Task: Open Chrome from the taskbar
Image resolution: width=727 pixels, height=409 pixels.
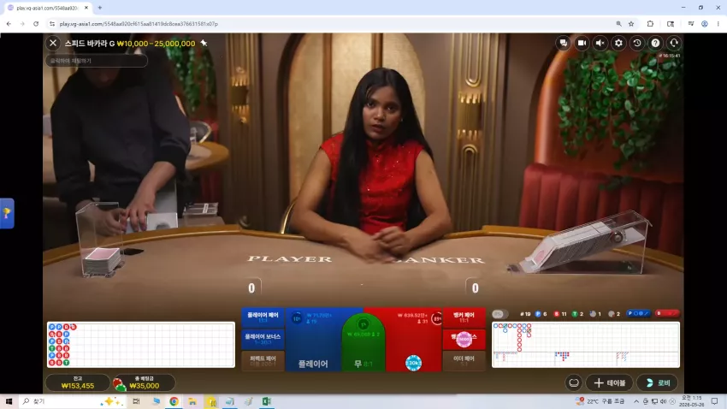Action: click(174, 401)
